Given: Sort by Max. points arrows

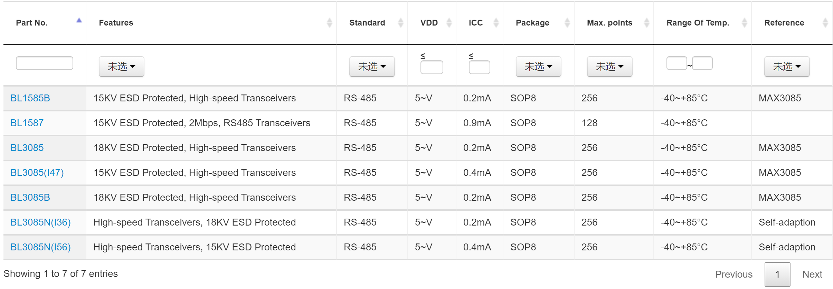Looking at the screenshot, I should click(647, 23).
